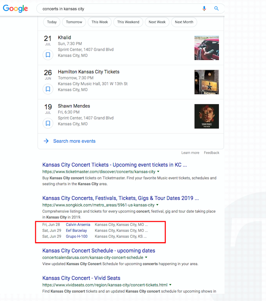
Task: Bookmark the Hamilton Kansas City Tickets event
Action: click(48, 89)
